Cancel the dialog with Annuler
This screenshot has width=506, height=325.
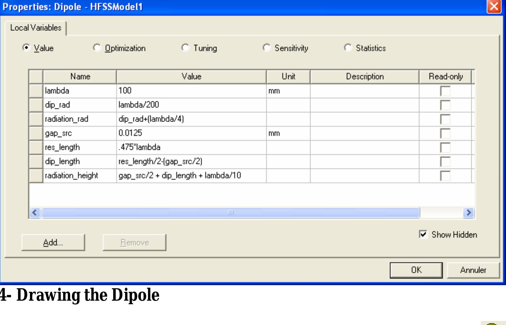point(473,270)
